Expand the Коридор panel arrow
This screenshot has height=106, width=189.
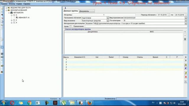(x=60, y=99)
